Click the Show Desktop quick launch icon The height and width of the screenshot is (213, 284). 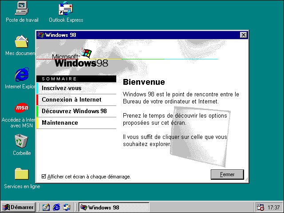46,207
